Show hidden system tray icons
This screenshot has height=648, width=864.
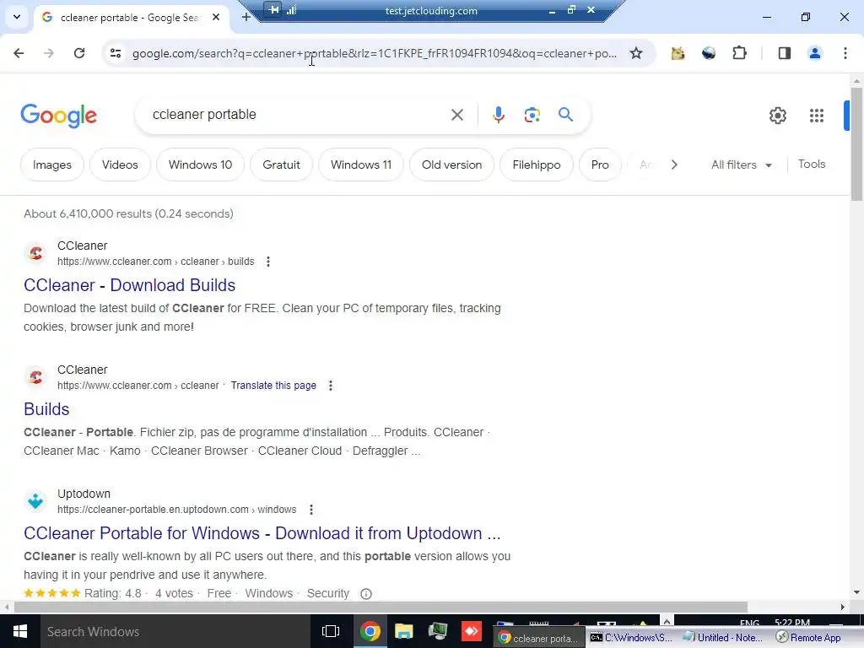667,622
